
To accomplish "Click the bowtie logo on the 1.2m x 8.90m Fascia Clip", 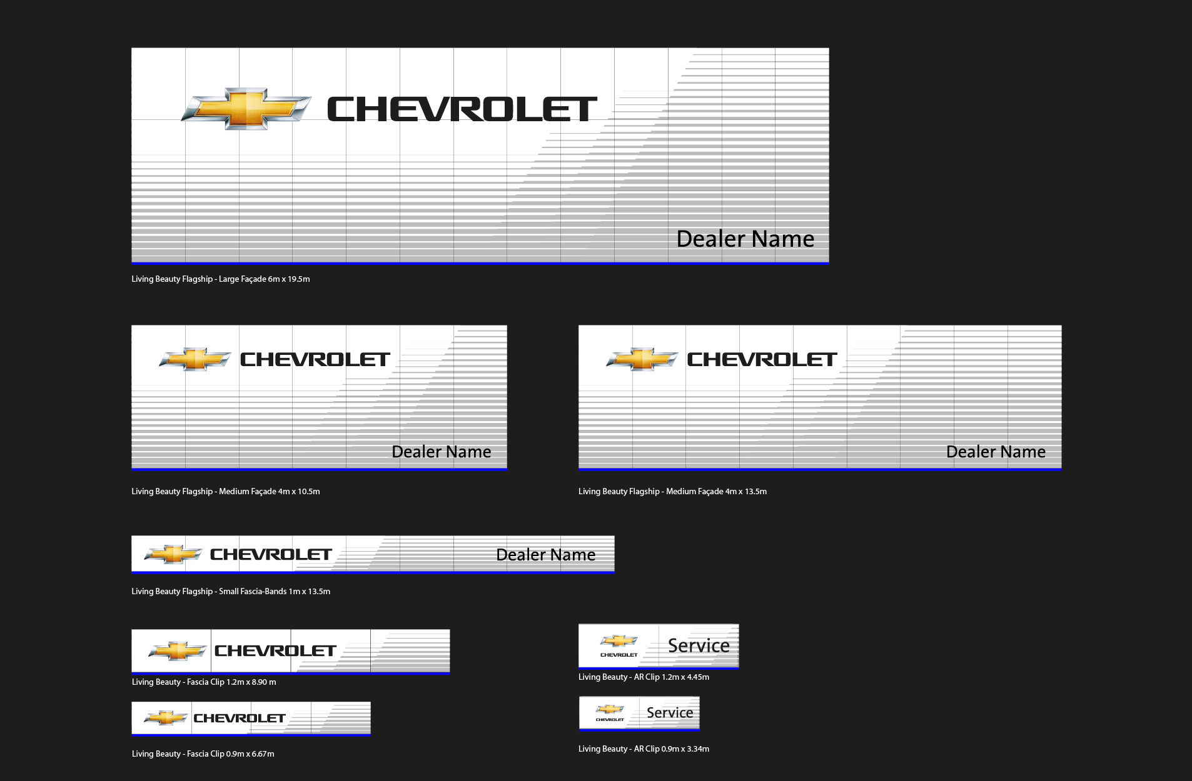I will [x=177, y=651].
